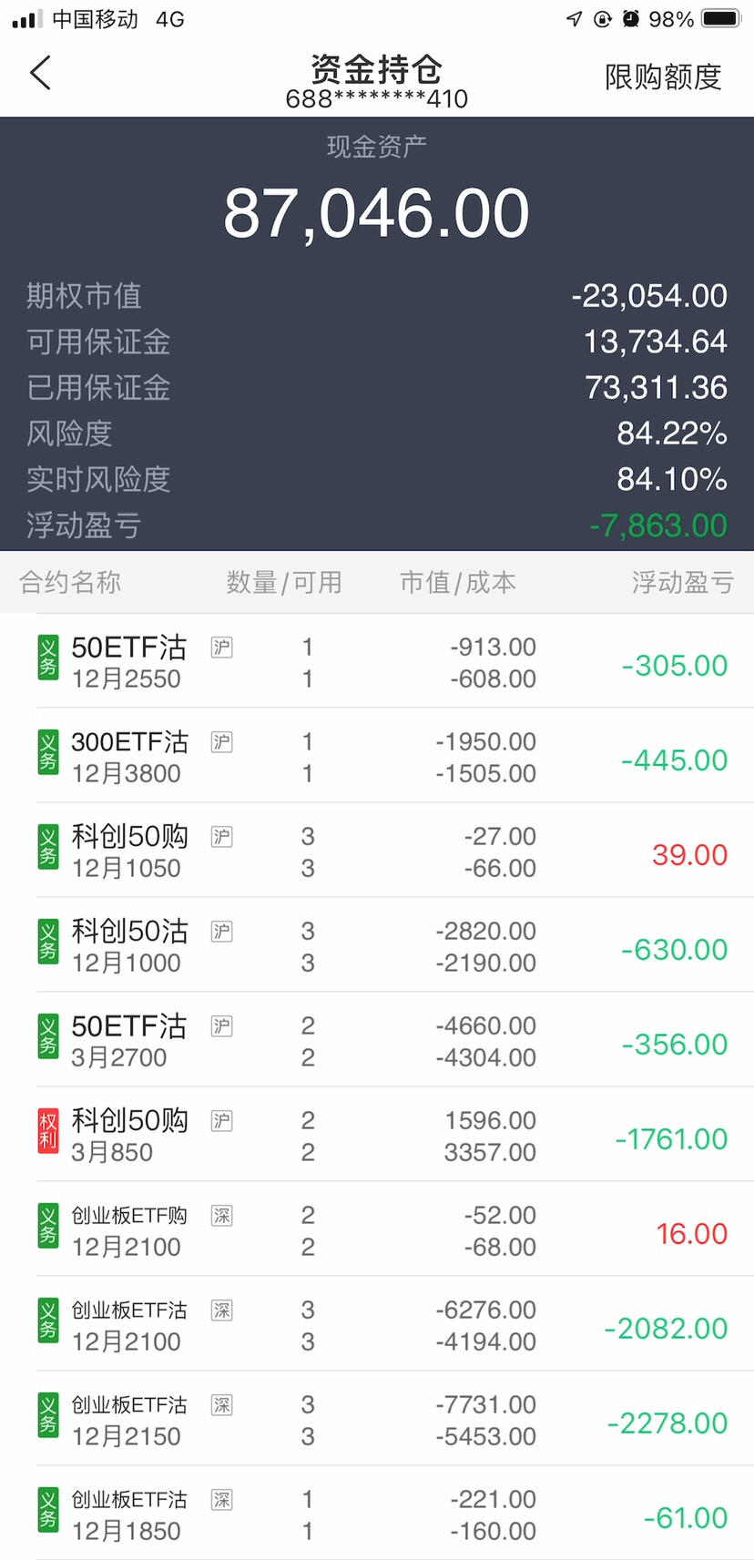The image size is (754, 1560).
Task: Tap the 深 market tag on 创业板ETF购
Action: click(x=221, y=1216)
